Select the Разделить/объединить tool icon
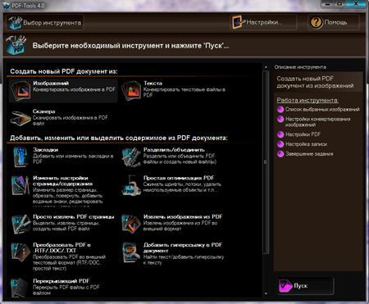The image size is (369, 304). 131,157
